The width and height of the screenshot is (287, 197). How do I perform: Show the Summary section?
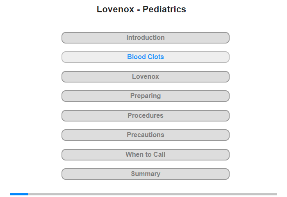point(146,174)
